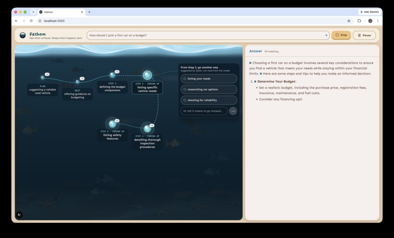Open the Chrome three-dot menu
Screen dimensions: 394x238
[x=378, y=21]
